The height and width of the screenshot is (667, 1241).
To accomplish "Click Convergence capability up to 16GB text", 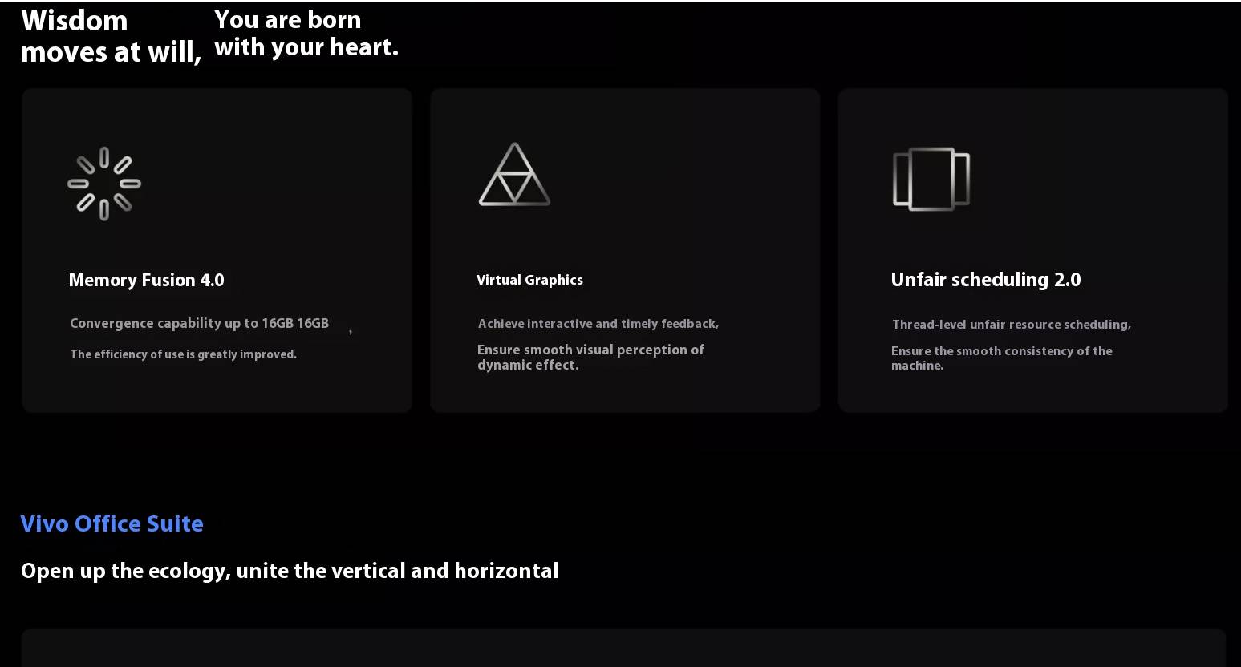I will coord(200,323).
